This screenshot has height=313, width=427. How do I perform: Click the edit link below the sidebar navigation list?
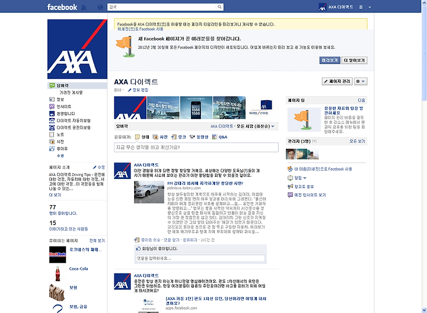coord(60,156)
